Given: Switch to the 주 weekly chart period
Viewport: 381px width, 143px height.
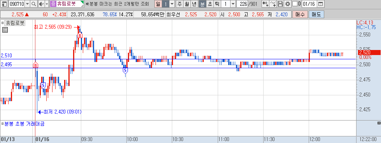Looking at the screenshot, I should point(180,4).
